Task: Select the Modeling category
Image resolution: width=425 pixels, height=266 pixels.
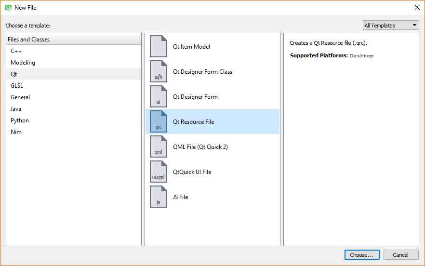Action: coord(23,63)
